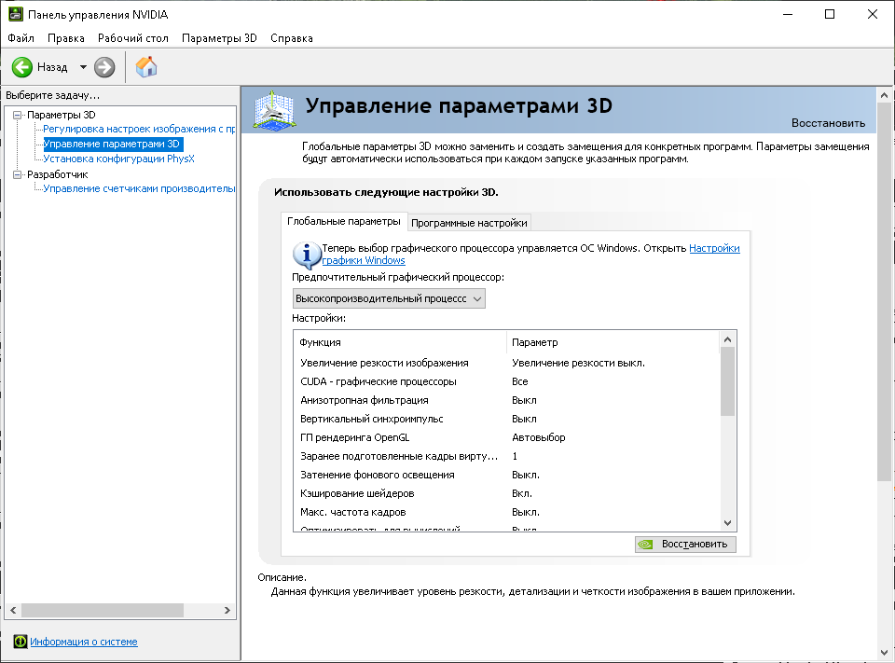Click the system information icon at bottom
This screenshot has height=663, width=895.
20,642
